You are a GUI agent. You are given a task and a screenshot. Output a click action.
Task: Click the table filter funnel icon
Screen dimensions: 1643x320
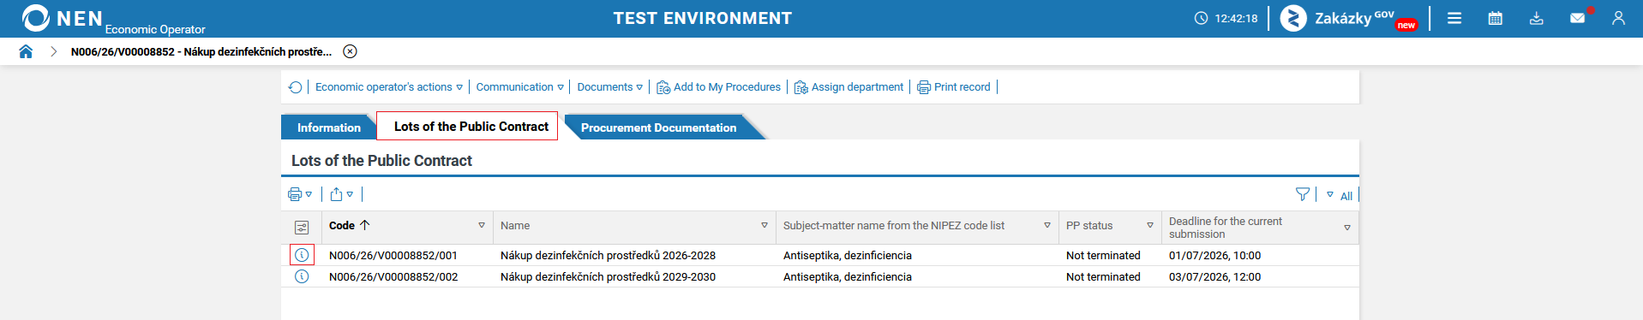[x=1303, y=194]
